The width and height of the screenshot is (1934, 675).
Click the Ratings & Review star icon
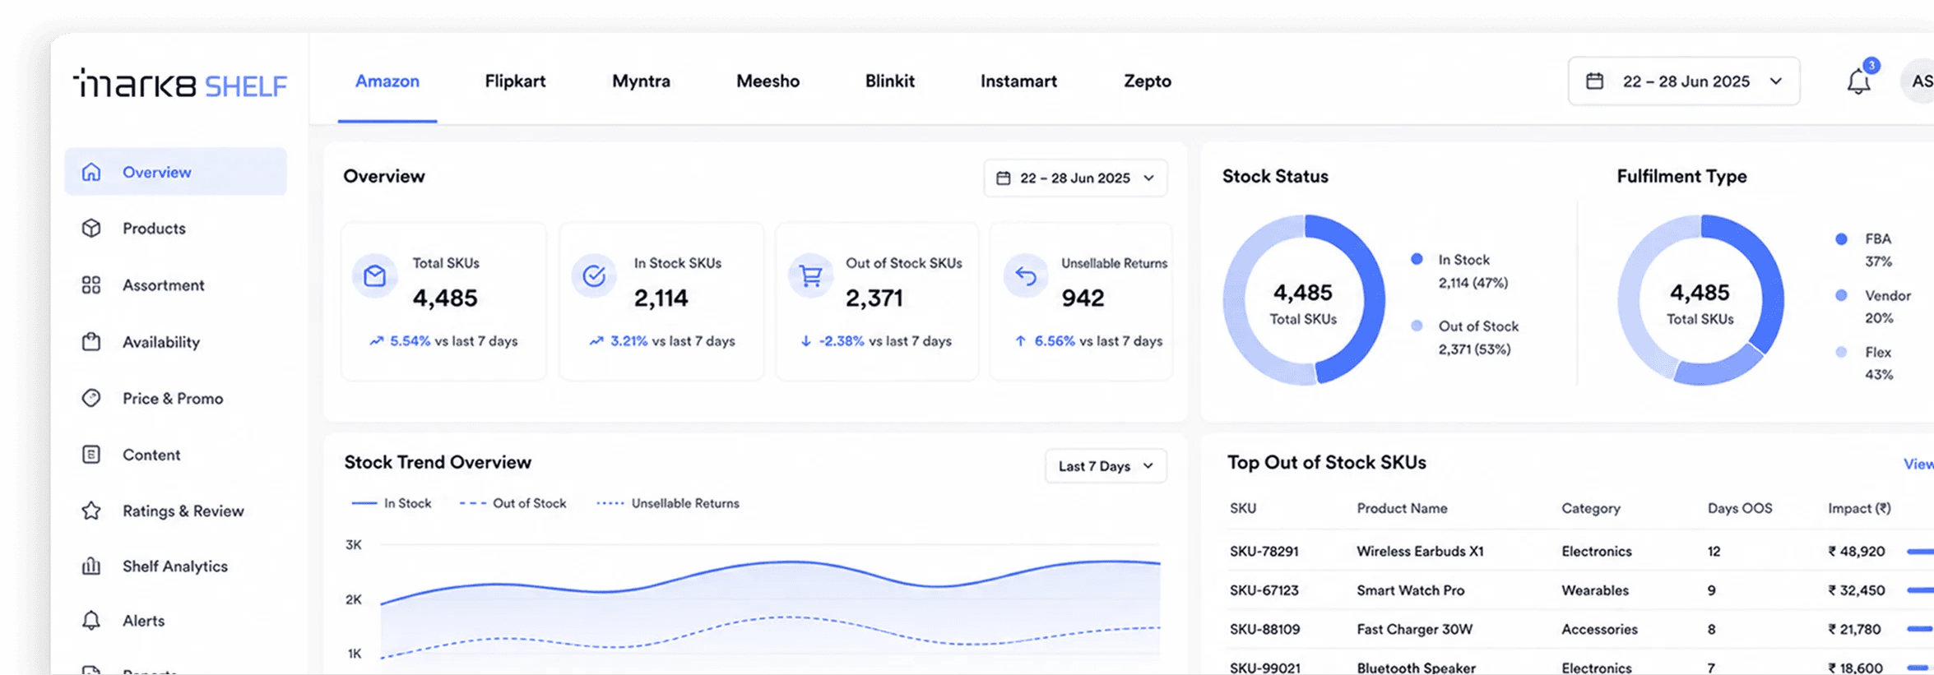tap(91, 511)
